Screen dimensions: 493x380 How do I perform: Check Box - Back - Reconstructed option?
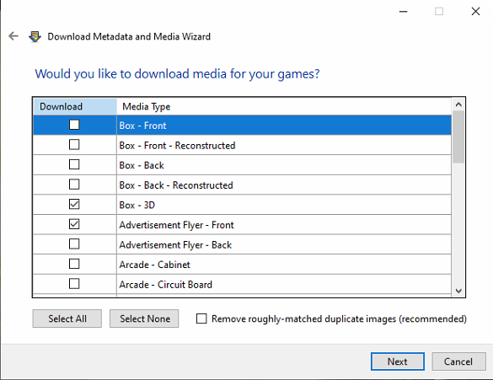point(74,185)
